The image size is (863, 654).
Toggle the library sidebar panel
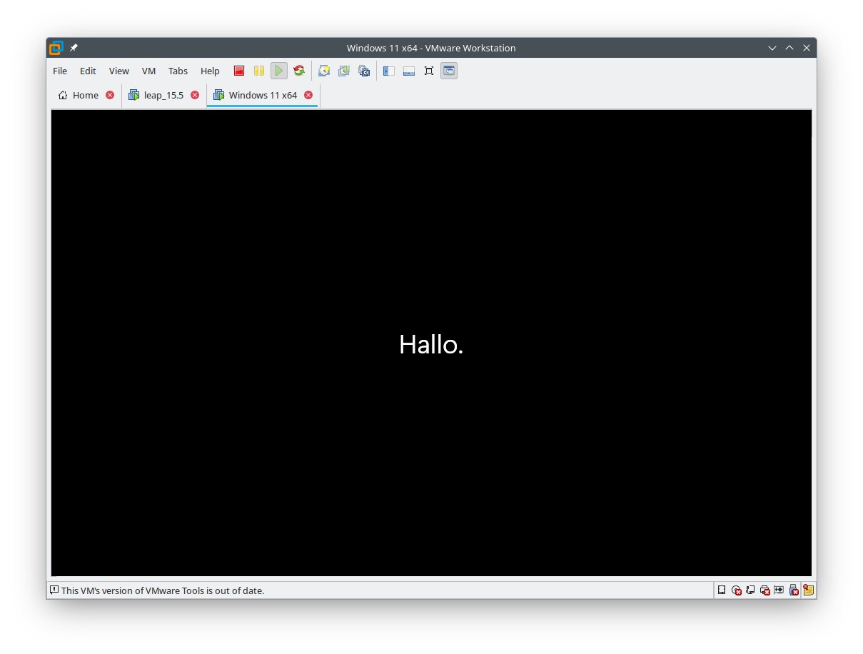click(389, 71)
